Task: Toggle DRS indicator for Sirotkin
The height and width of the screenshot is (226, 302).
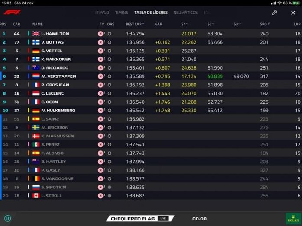Action: pos(110,187)
